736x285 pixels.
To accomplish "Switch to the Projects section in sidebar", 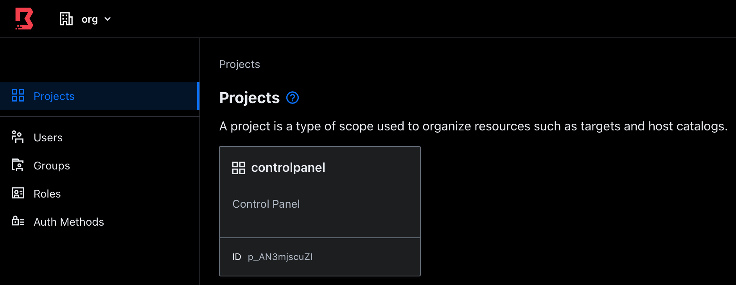I will [x=54, y=96].
